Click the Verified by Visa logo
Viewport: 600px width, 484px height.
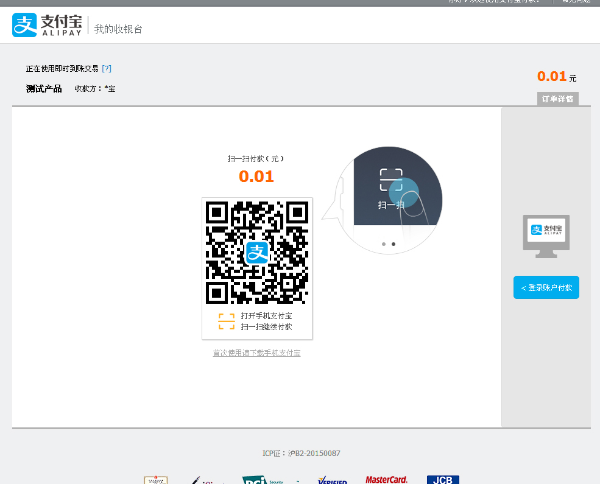[x=332, y=480]
